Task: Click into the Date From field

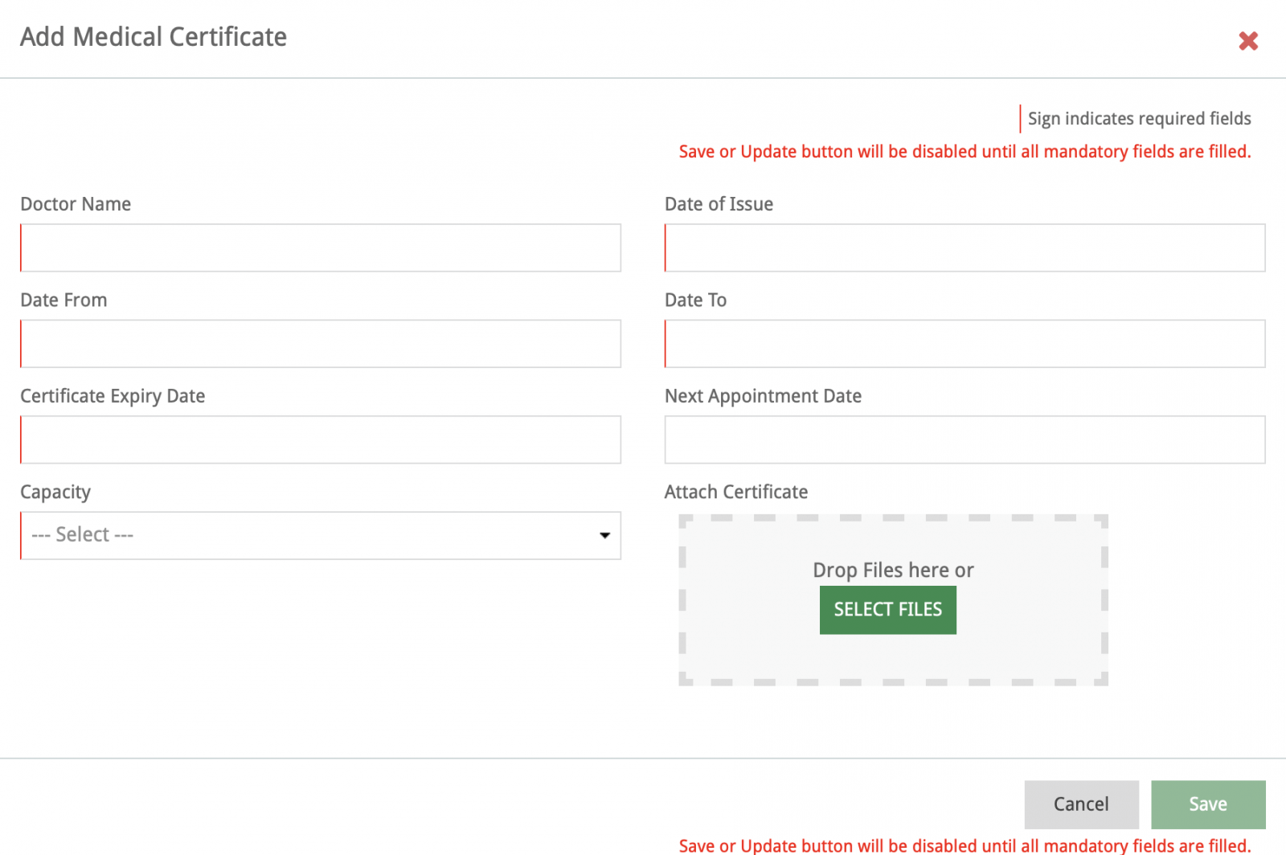Action: click(321, 344)
